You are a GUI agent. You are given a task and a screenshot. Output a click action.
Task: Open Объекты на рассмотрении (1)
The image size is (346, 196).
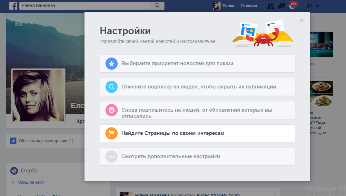(x=46, y=141)
